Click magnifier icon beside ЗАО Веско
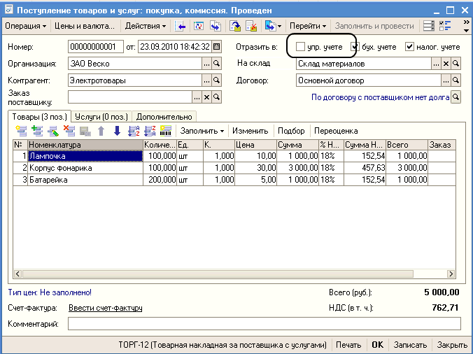Viewport: 473px width, 354px height. [x=216, y=64]
